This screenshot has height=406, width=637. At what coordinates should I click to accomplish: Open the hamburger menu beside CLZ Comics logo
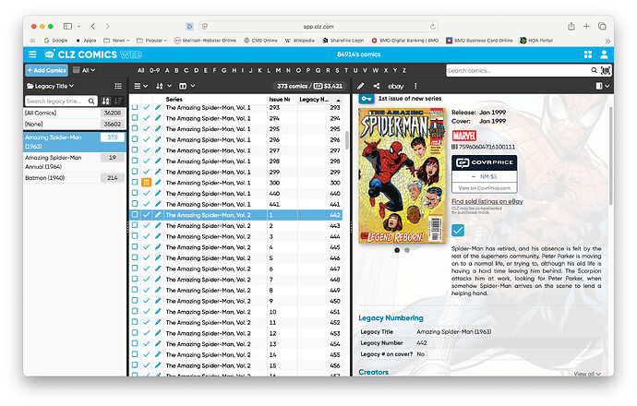(32, 54)
